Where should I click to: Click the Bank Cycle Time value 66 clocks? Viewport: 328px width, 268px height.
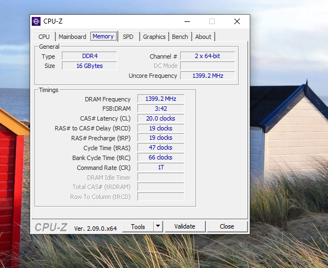pyautogui.click(x=161, y=157)
